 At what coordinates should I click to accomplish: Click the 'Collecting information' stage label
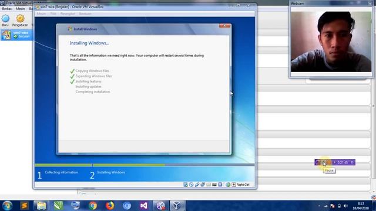[61, 172]
